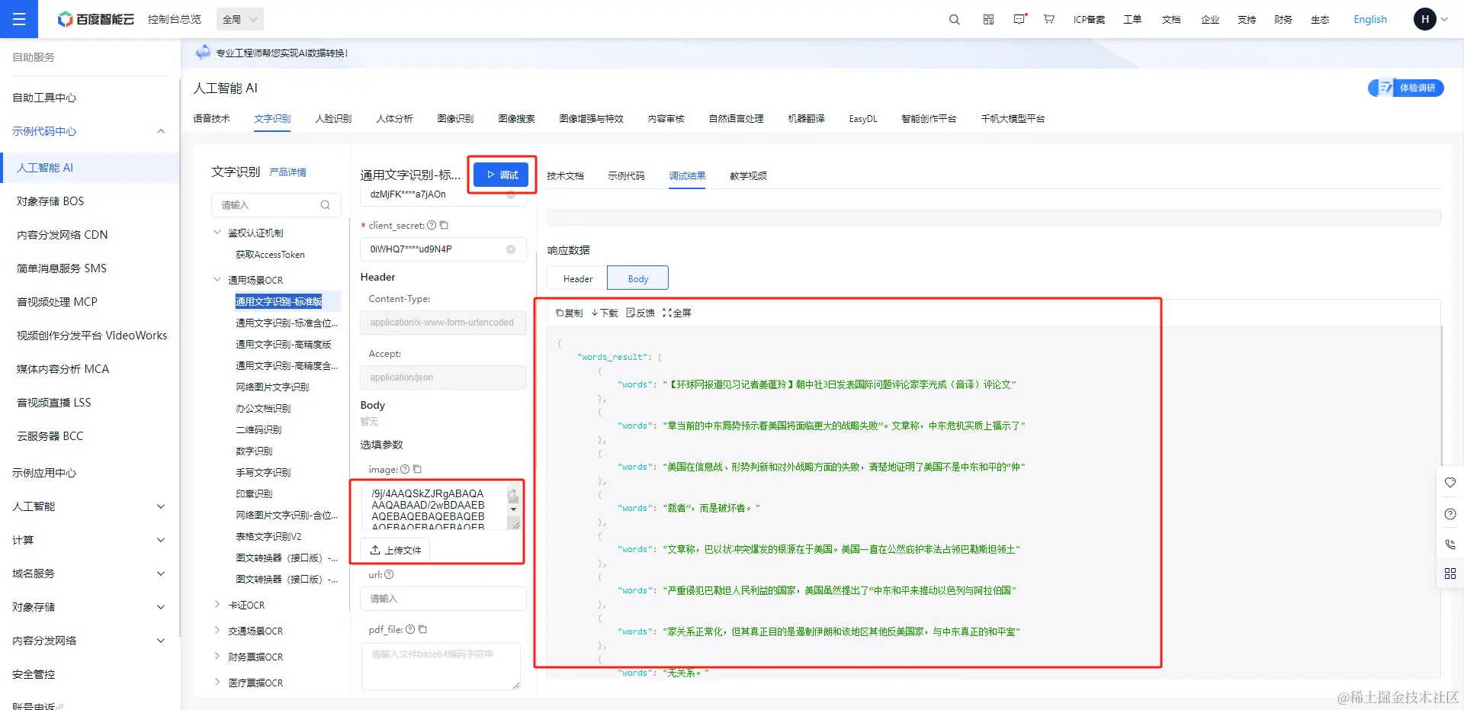Clear the client_secret field
This screenshot has height=710, width=1464.
tap(511, 249)
